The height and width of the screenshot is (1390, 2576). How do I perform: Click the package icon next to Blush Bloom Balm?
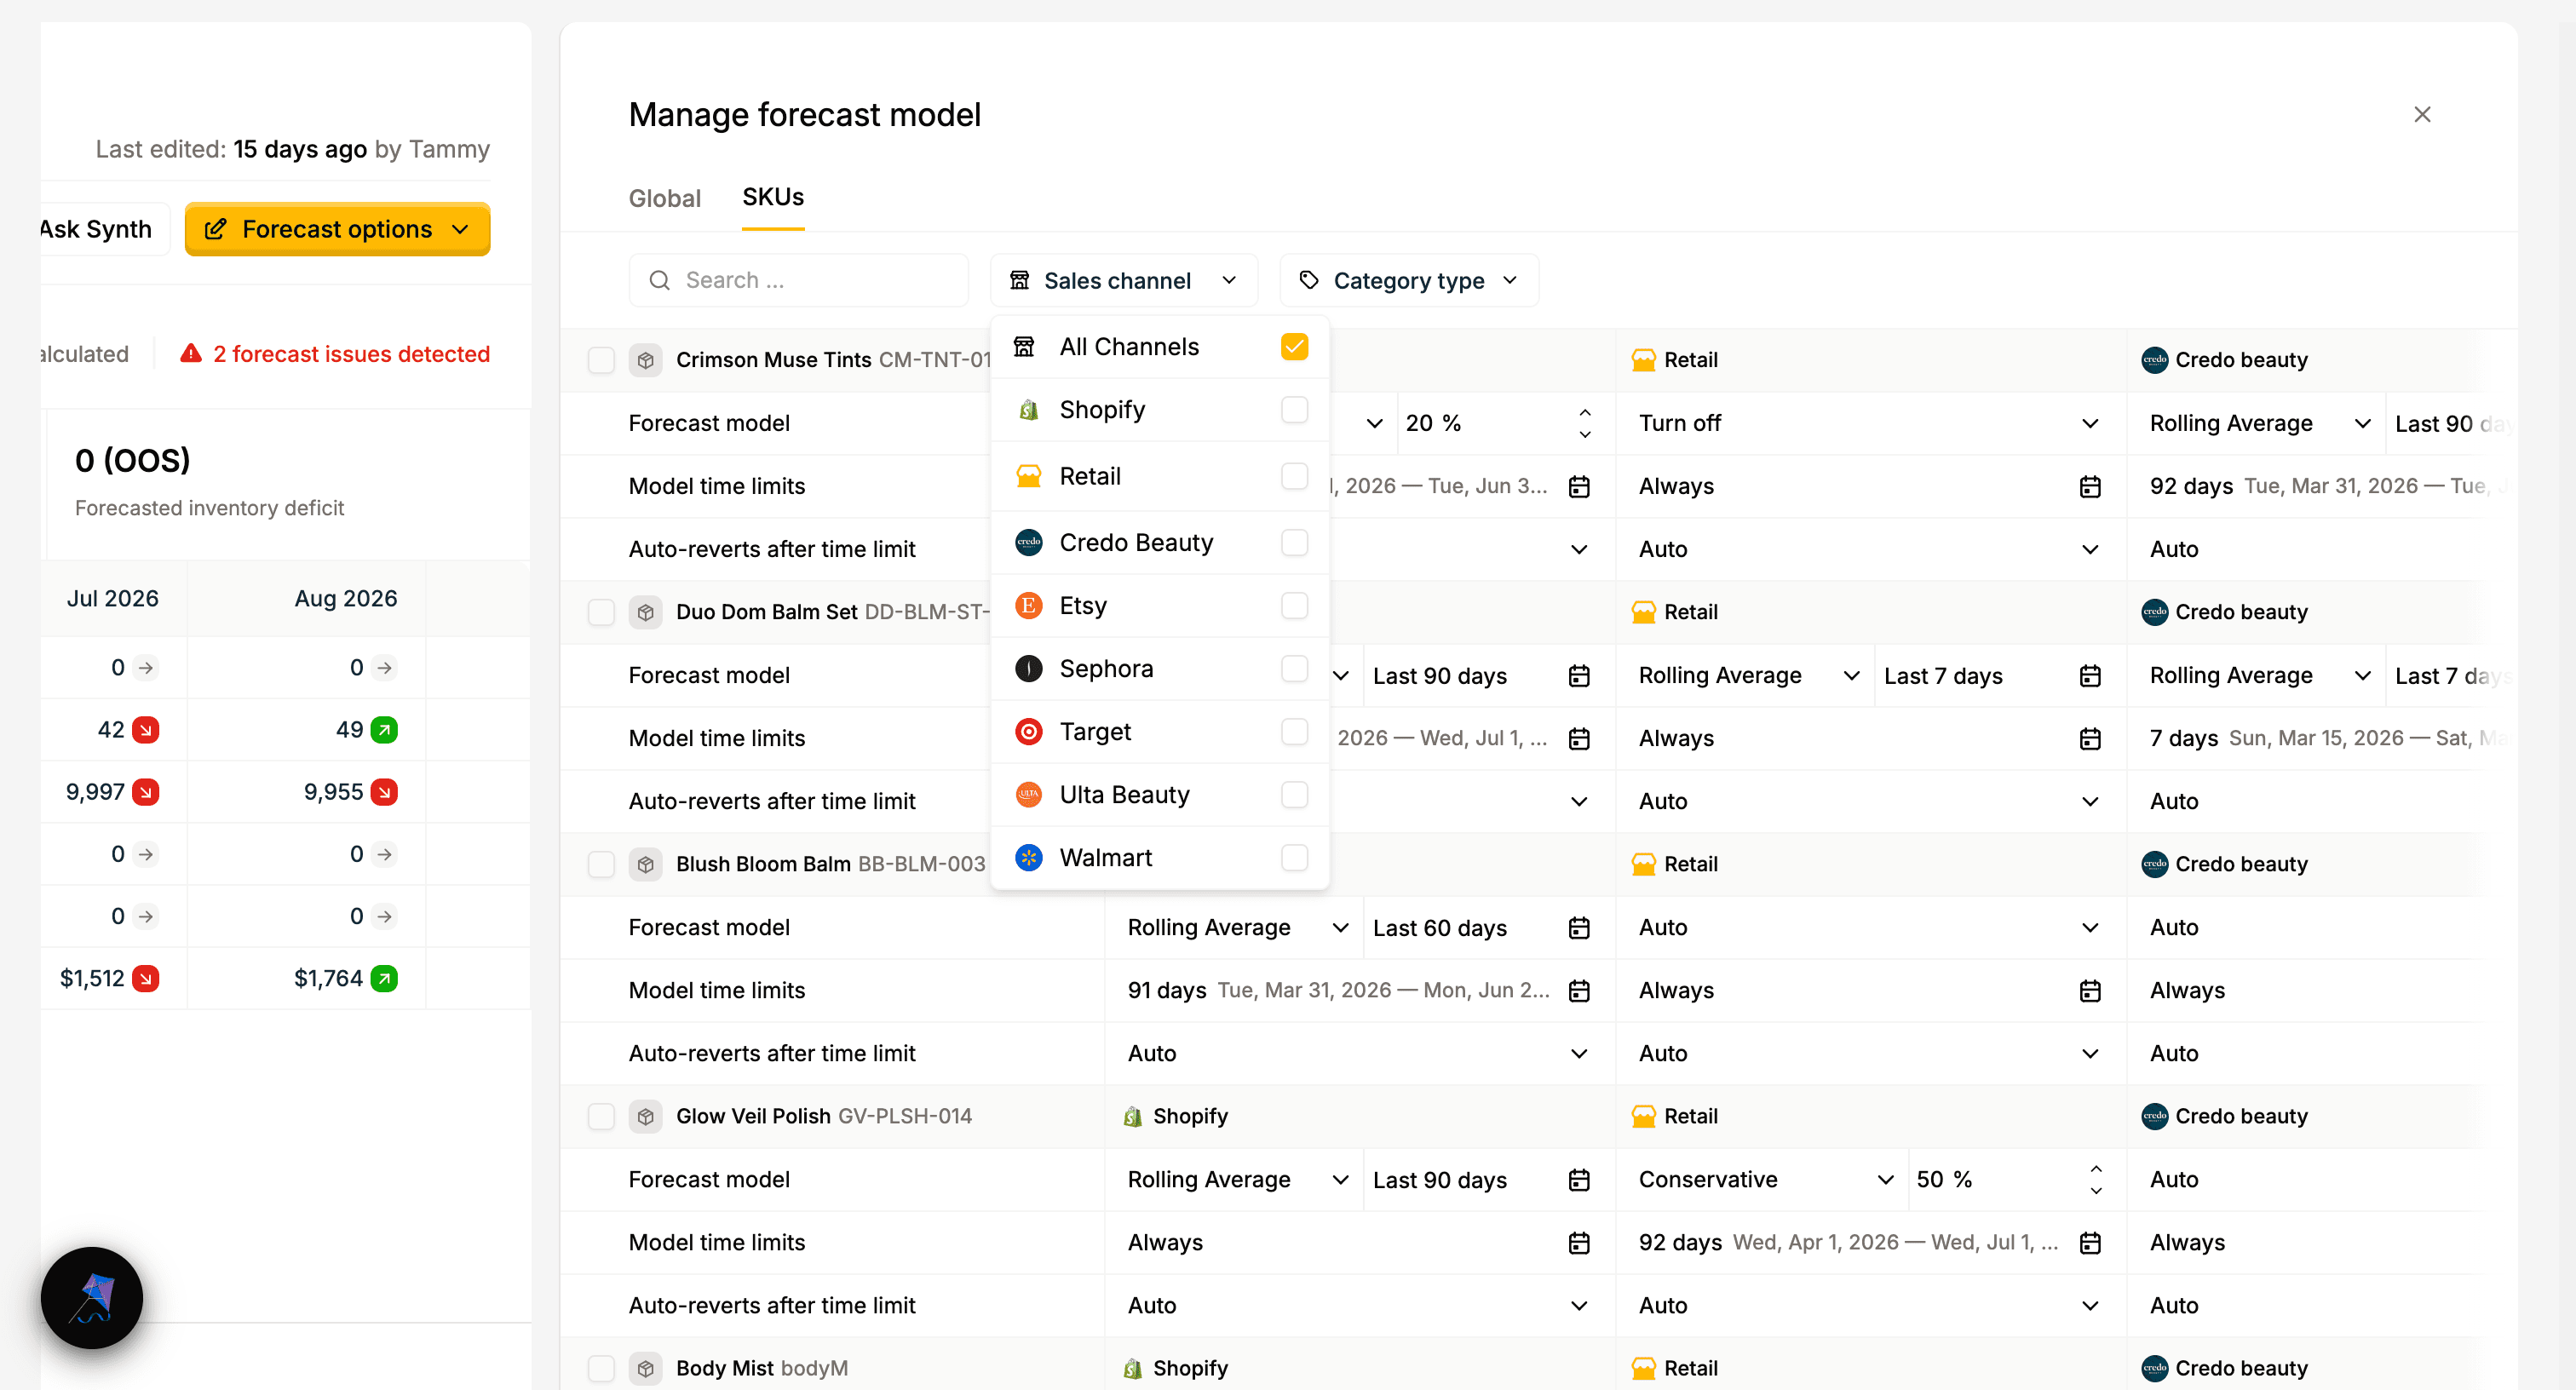click(646, 864)
